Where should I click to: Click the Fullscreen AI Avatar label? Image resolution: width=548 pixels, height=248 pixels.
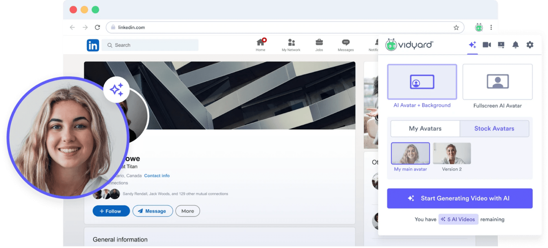(x=498, y=106)
